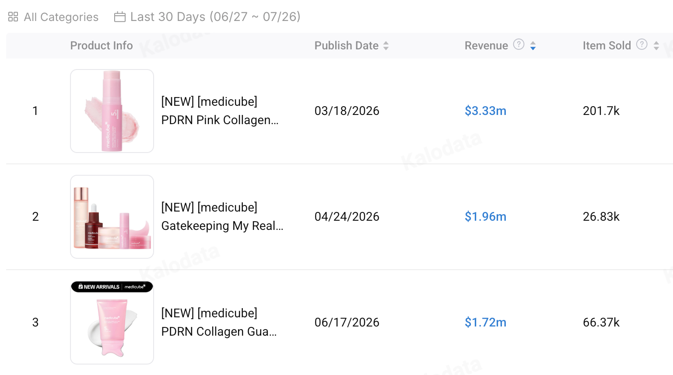The height and width of the screenshot is (375, 673).
Task: Sort by Item Sold using sort arrows
Action: coord(656,45)
